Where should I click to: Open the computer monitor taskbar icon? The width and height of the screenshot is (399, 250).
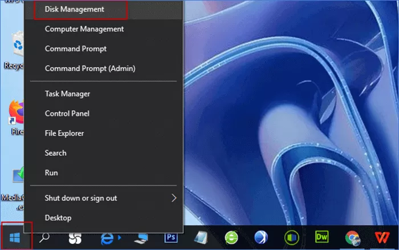pos(141,238)
